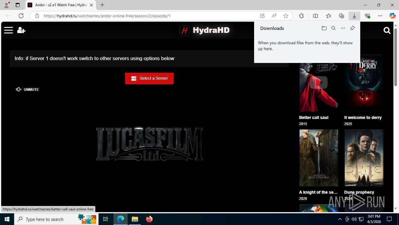
Task: Click the browser Downloads toolbar icon
Action: pos(354,16)
